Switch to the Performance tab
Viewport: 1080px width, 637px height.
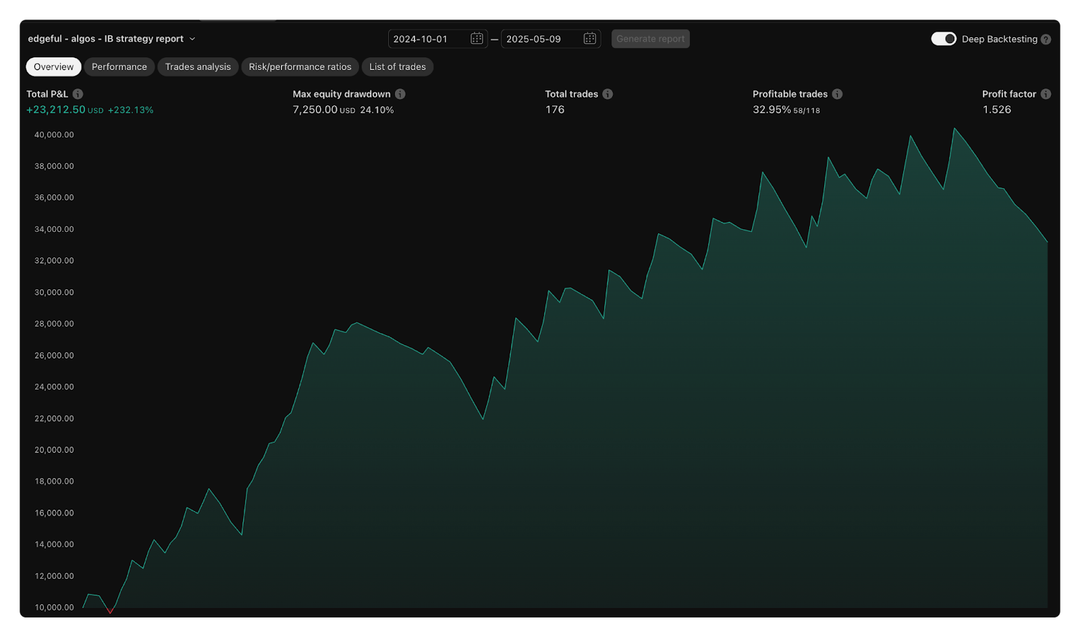[119, 67]
